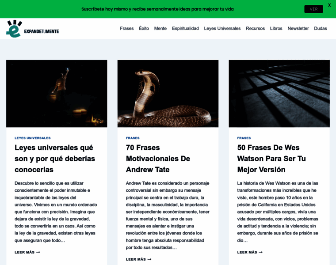
Task: Open the statue night thumbnail image
Action: click(x=57, y=94)
